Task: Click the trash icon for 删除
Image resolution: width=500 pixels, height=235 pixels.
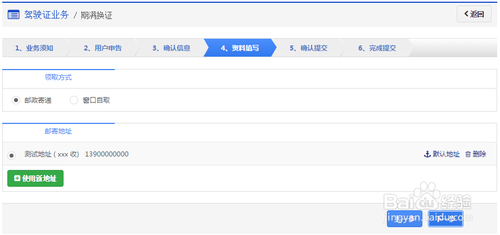Action: coord(468,154)
